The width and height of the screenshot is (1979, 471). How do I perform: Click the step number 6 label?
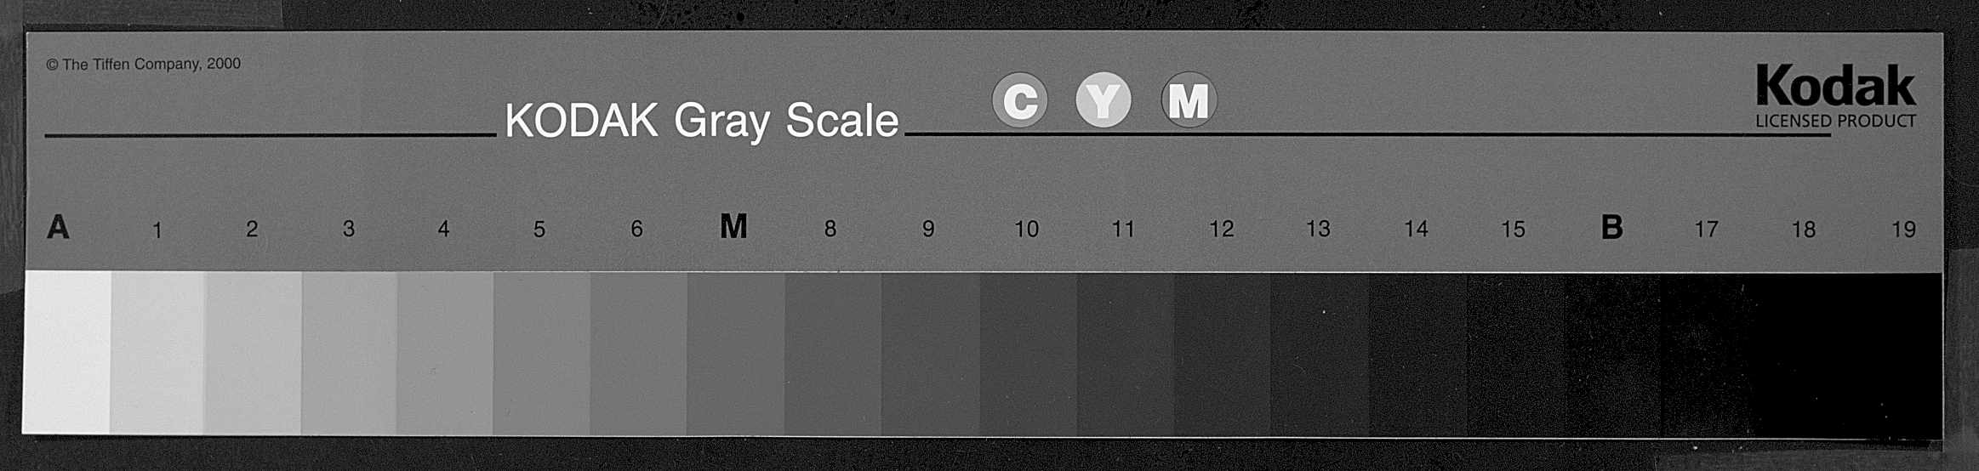636,229
